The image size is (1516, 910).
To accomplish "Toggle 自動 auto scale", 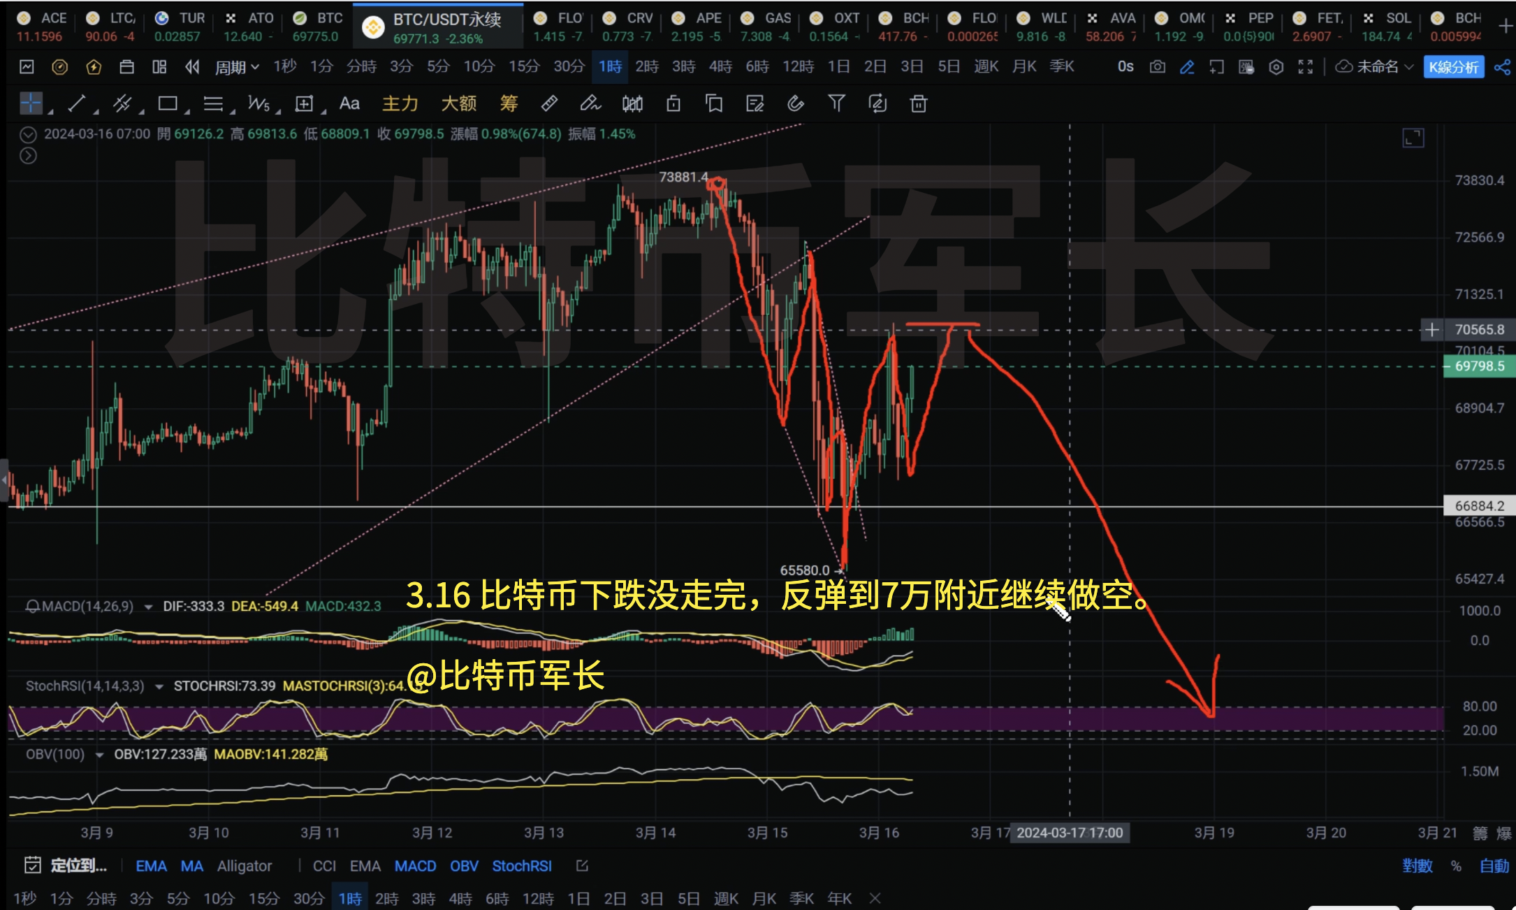I will tap(1494, 866).
